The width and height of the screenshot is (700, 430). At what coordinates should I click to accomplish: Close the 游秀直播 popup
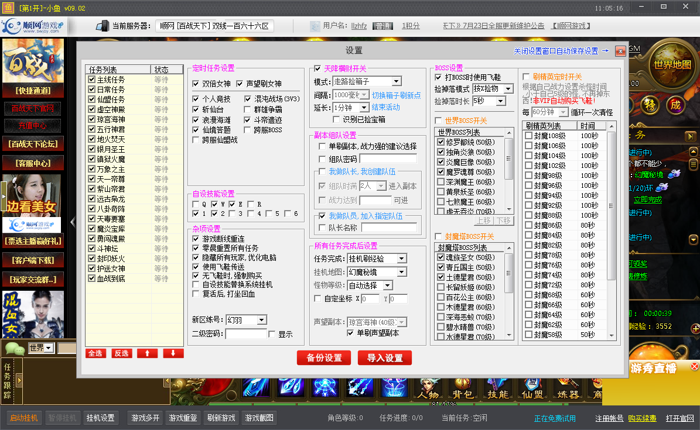[x=694, y=366]
